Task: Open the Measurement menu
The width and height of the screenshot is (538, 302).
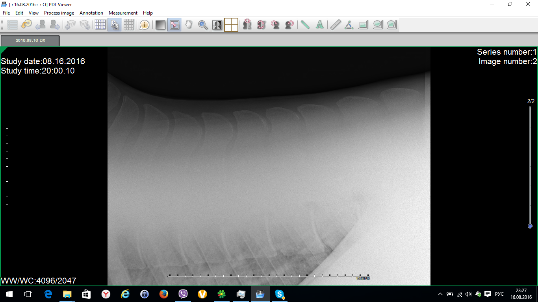Action: [123, 13]
